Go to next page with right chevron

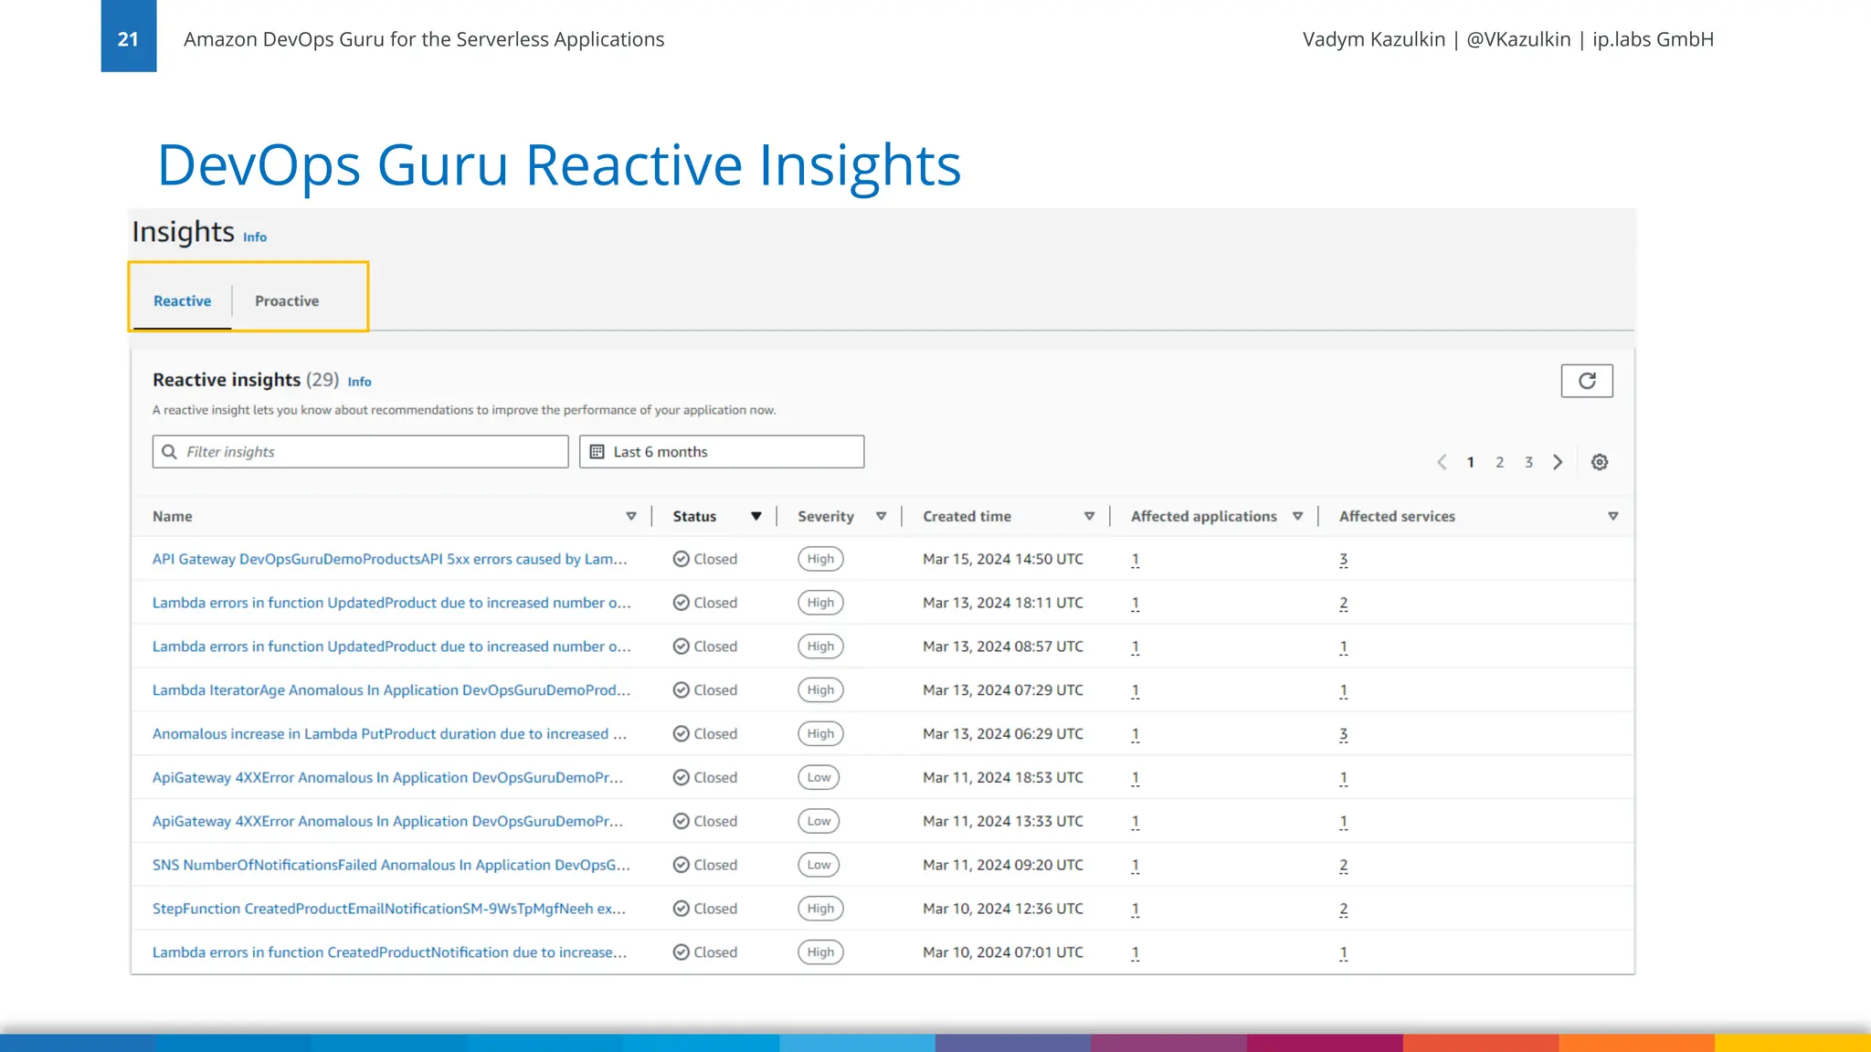(1558, 462)
